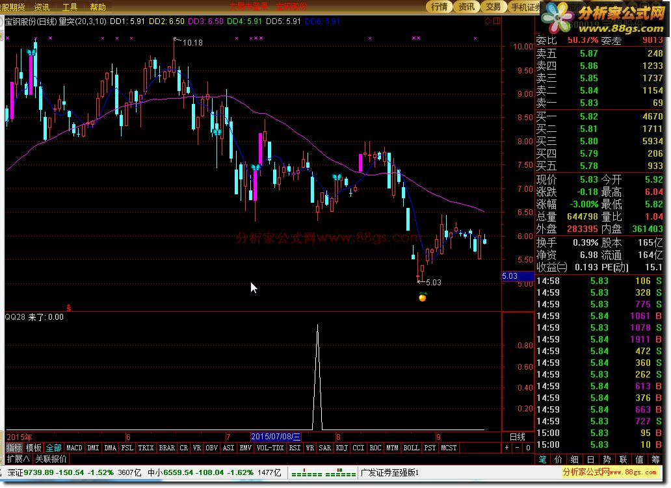Open the 工具 menu
Screen dimensions: 671x488
click(x=70, y=7)
